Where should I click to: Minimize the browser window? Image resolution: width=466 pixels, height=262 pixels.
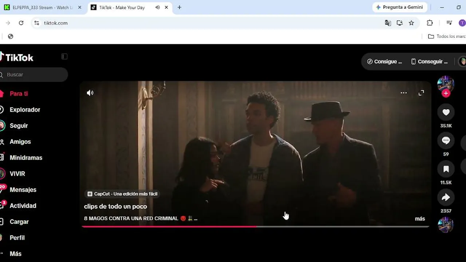coord(442,7)
